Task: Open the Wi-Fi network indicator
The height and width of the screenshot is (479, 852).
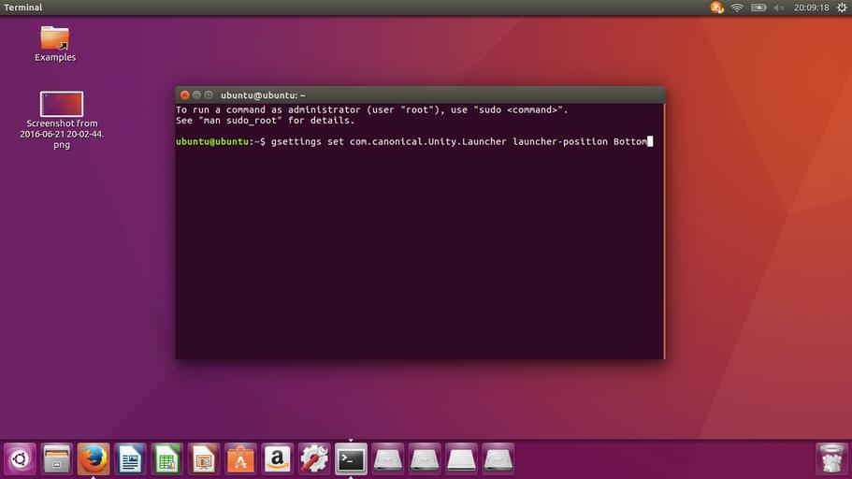Action: [737, 7]
